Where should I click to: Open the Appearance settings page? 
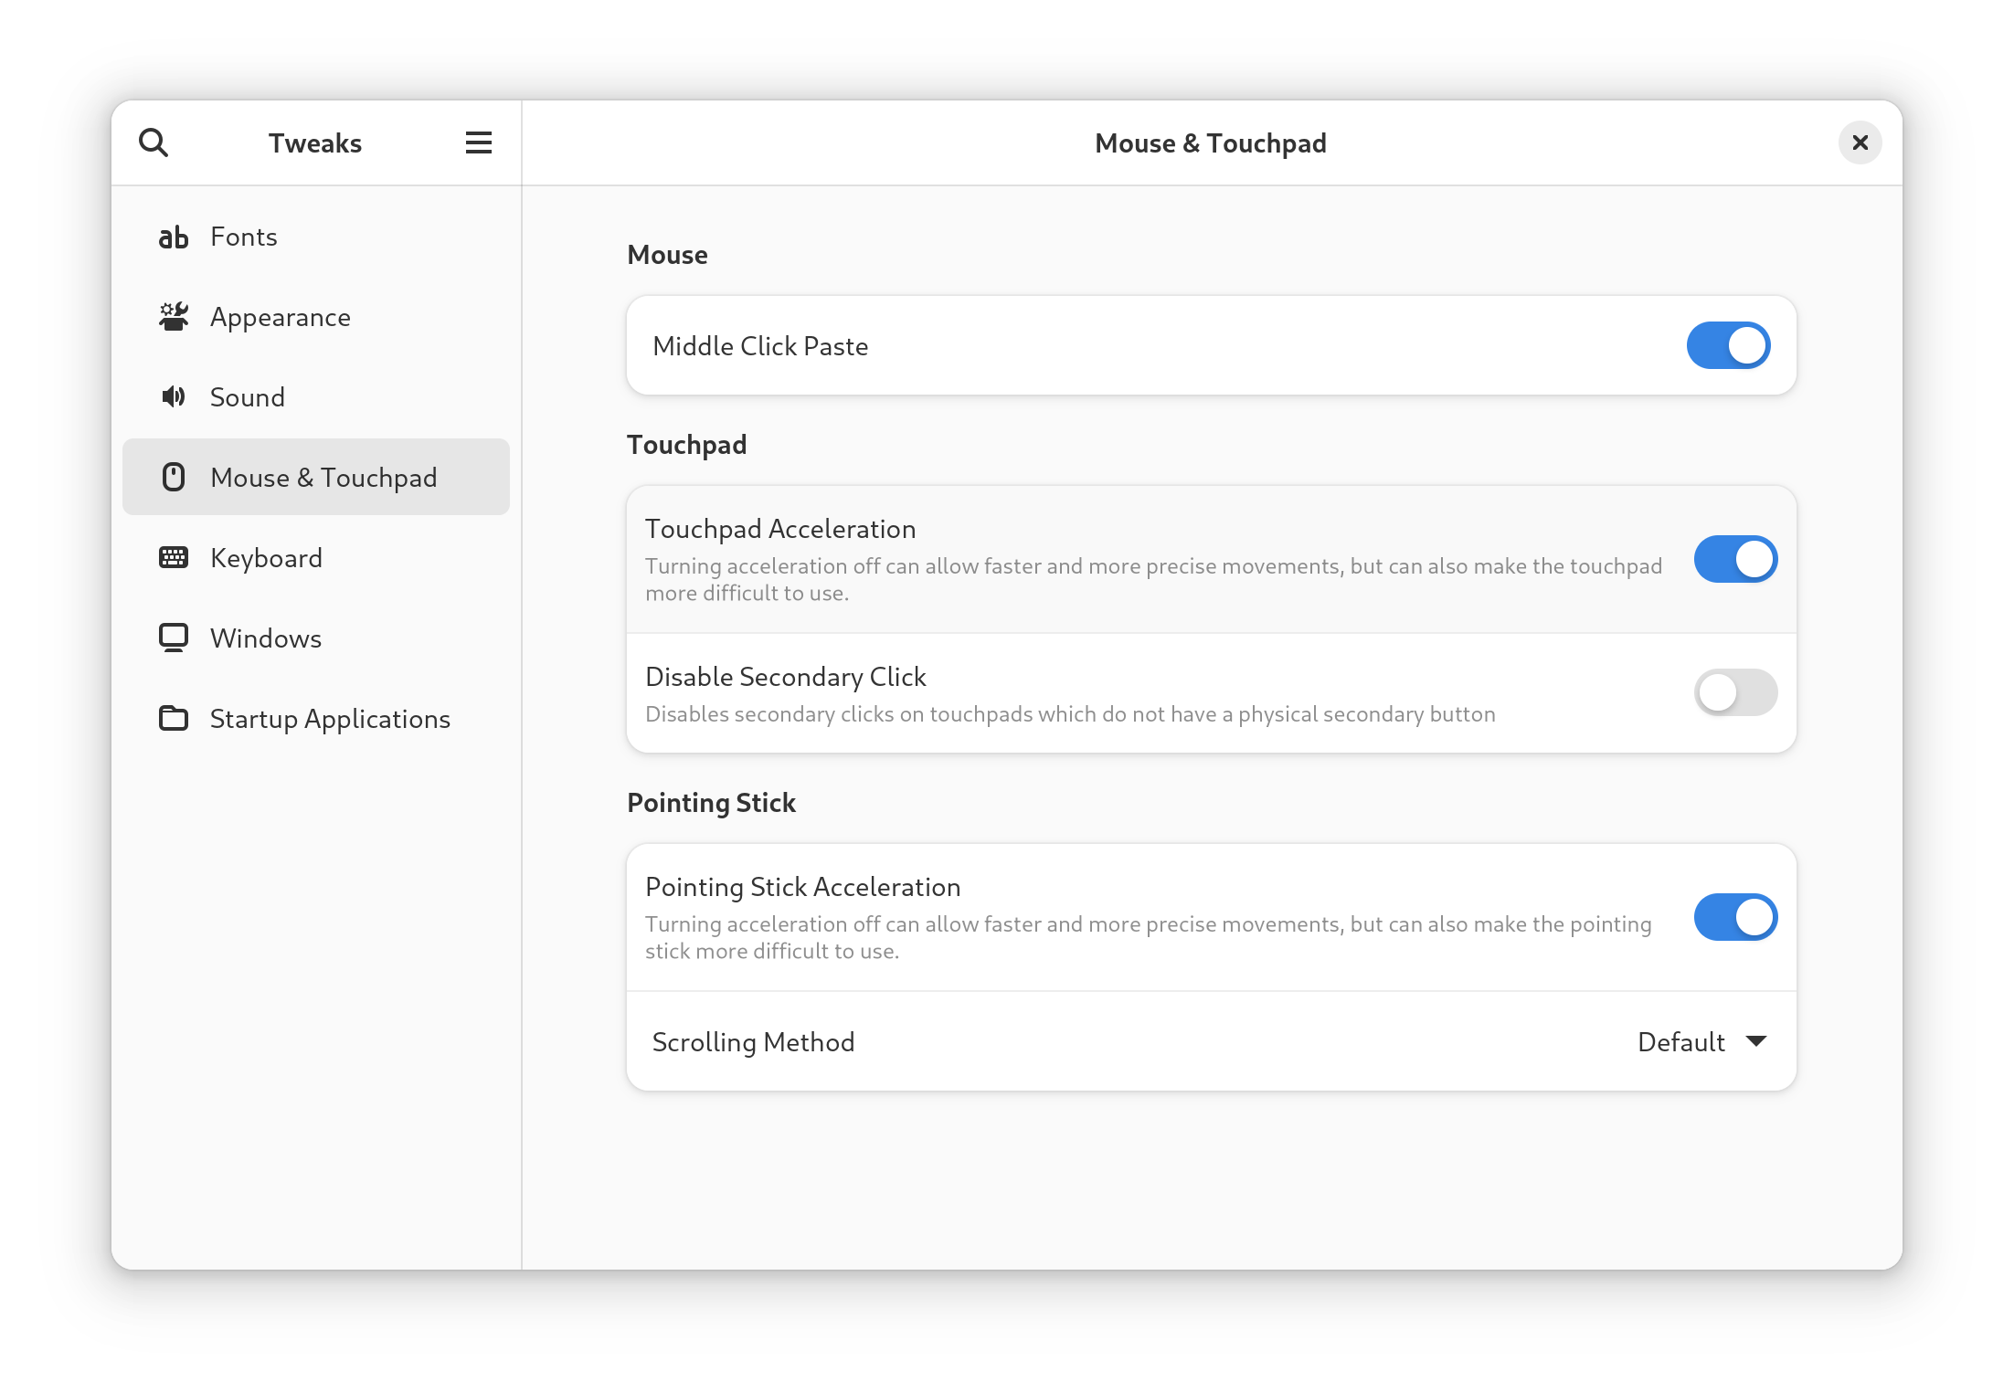[281, 317]
